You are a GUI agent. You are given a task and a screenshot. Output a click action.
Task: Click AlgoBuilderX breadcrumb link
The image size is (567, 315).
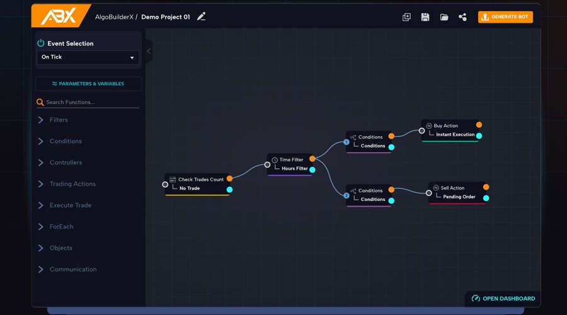pyautogui.click(x=113, y=17)
